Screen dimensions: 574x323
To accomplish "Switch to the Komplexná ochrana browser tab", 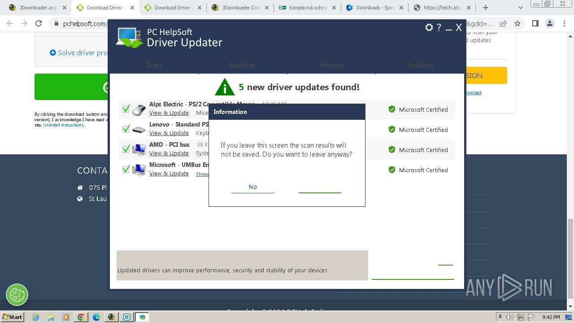I will point(308,8).
